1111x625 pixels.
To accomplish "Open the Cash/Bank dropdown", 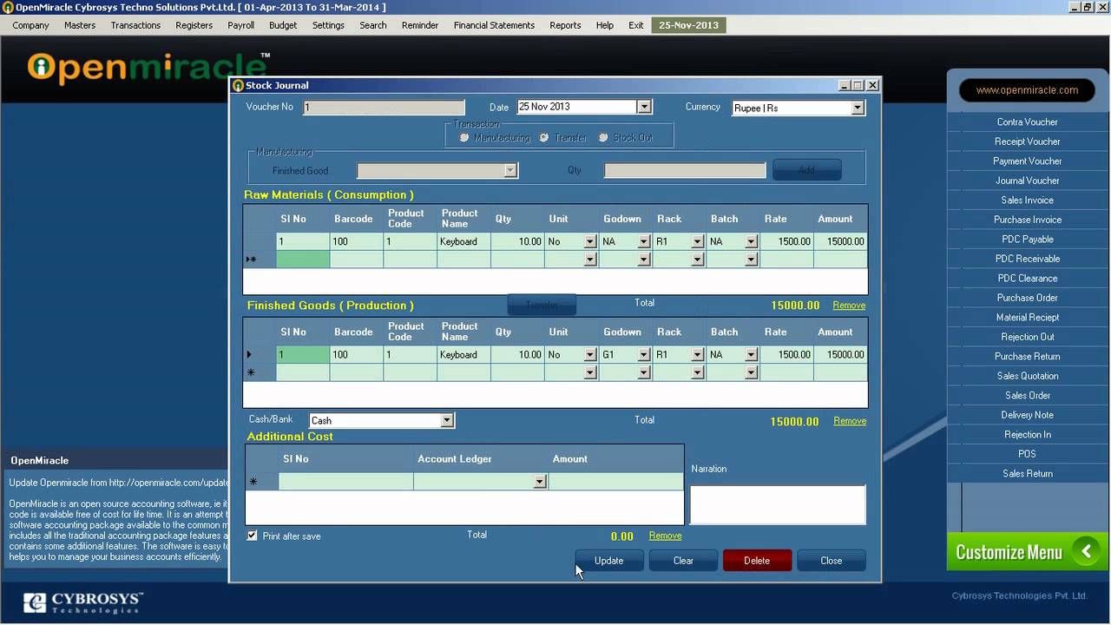I will click(447, 420).
